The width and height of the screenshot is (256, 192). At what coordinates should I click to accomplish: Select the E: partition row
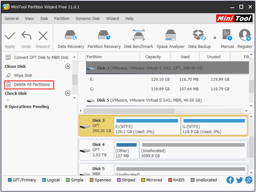click(167, 79)
